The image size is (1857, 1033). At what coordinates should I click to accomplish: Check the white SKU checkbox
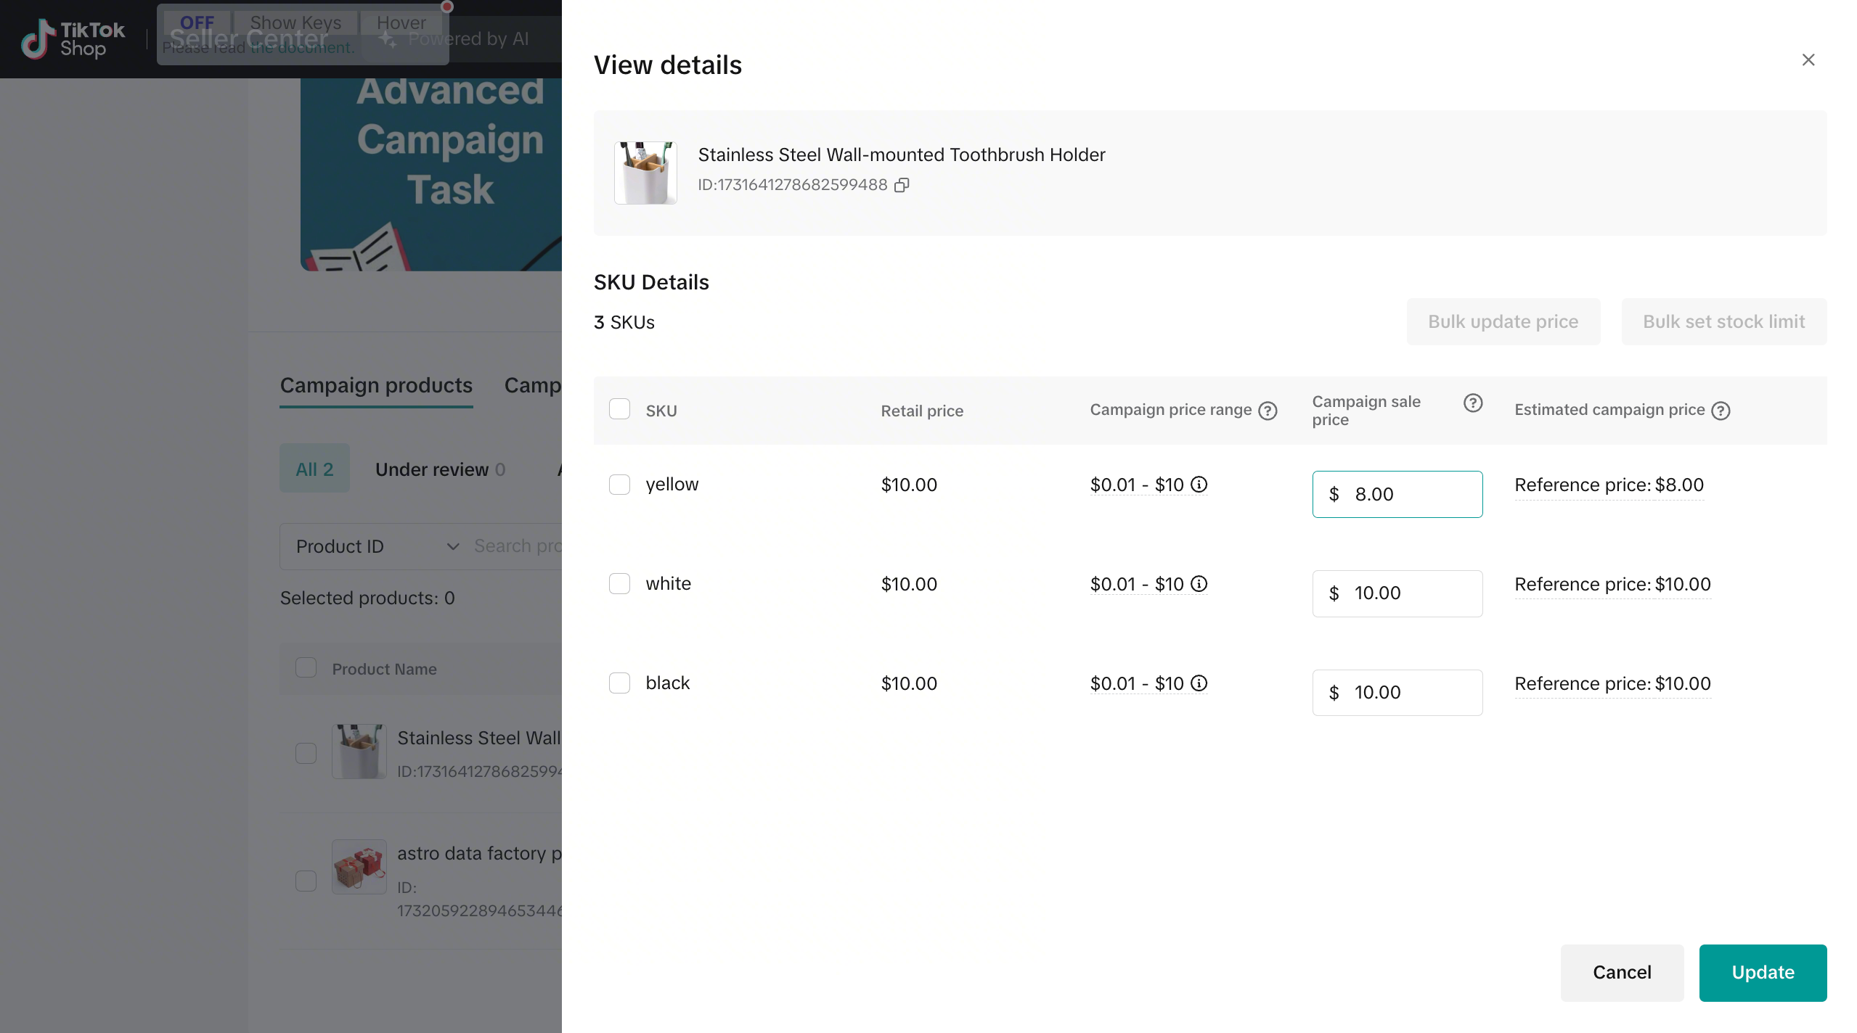pyautogui.click(x=619, y=584)
